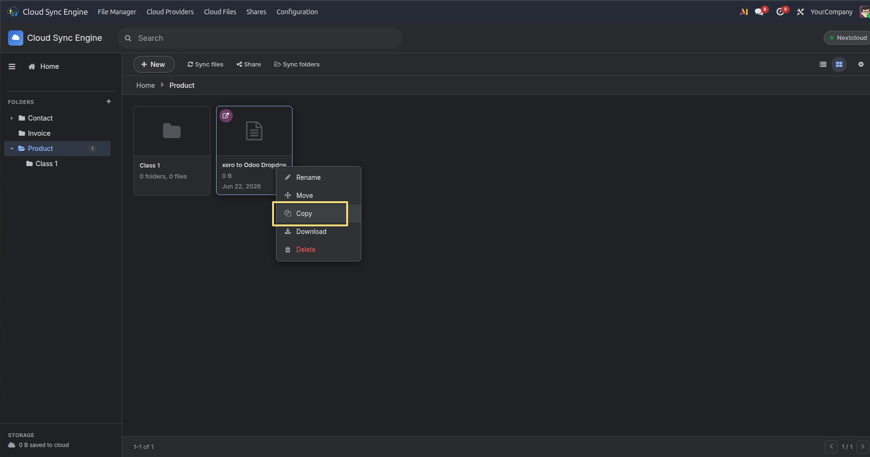Screen dimensions: 870x457
Task: Select the Product folder in the tree
Action: [57, 149]
